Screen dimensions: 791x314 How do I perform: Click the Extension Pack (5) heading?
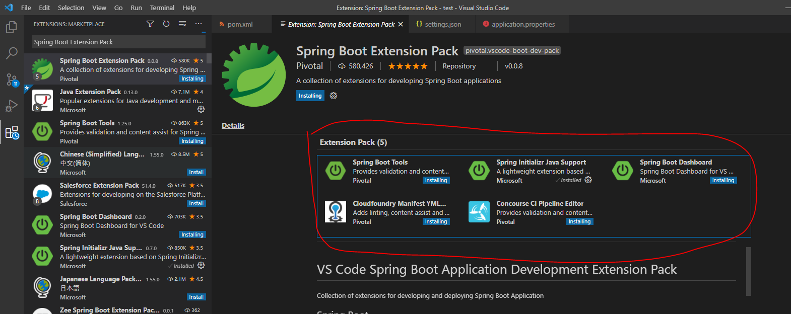coord(353,142)
